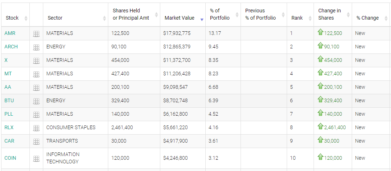Open the grid icon for AA
Viewport: 391px width, 171px height.
[36, 88]
